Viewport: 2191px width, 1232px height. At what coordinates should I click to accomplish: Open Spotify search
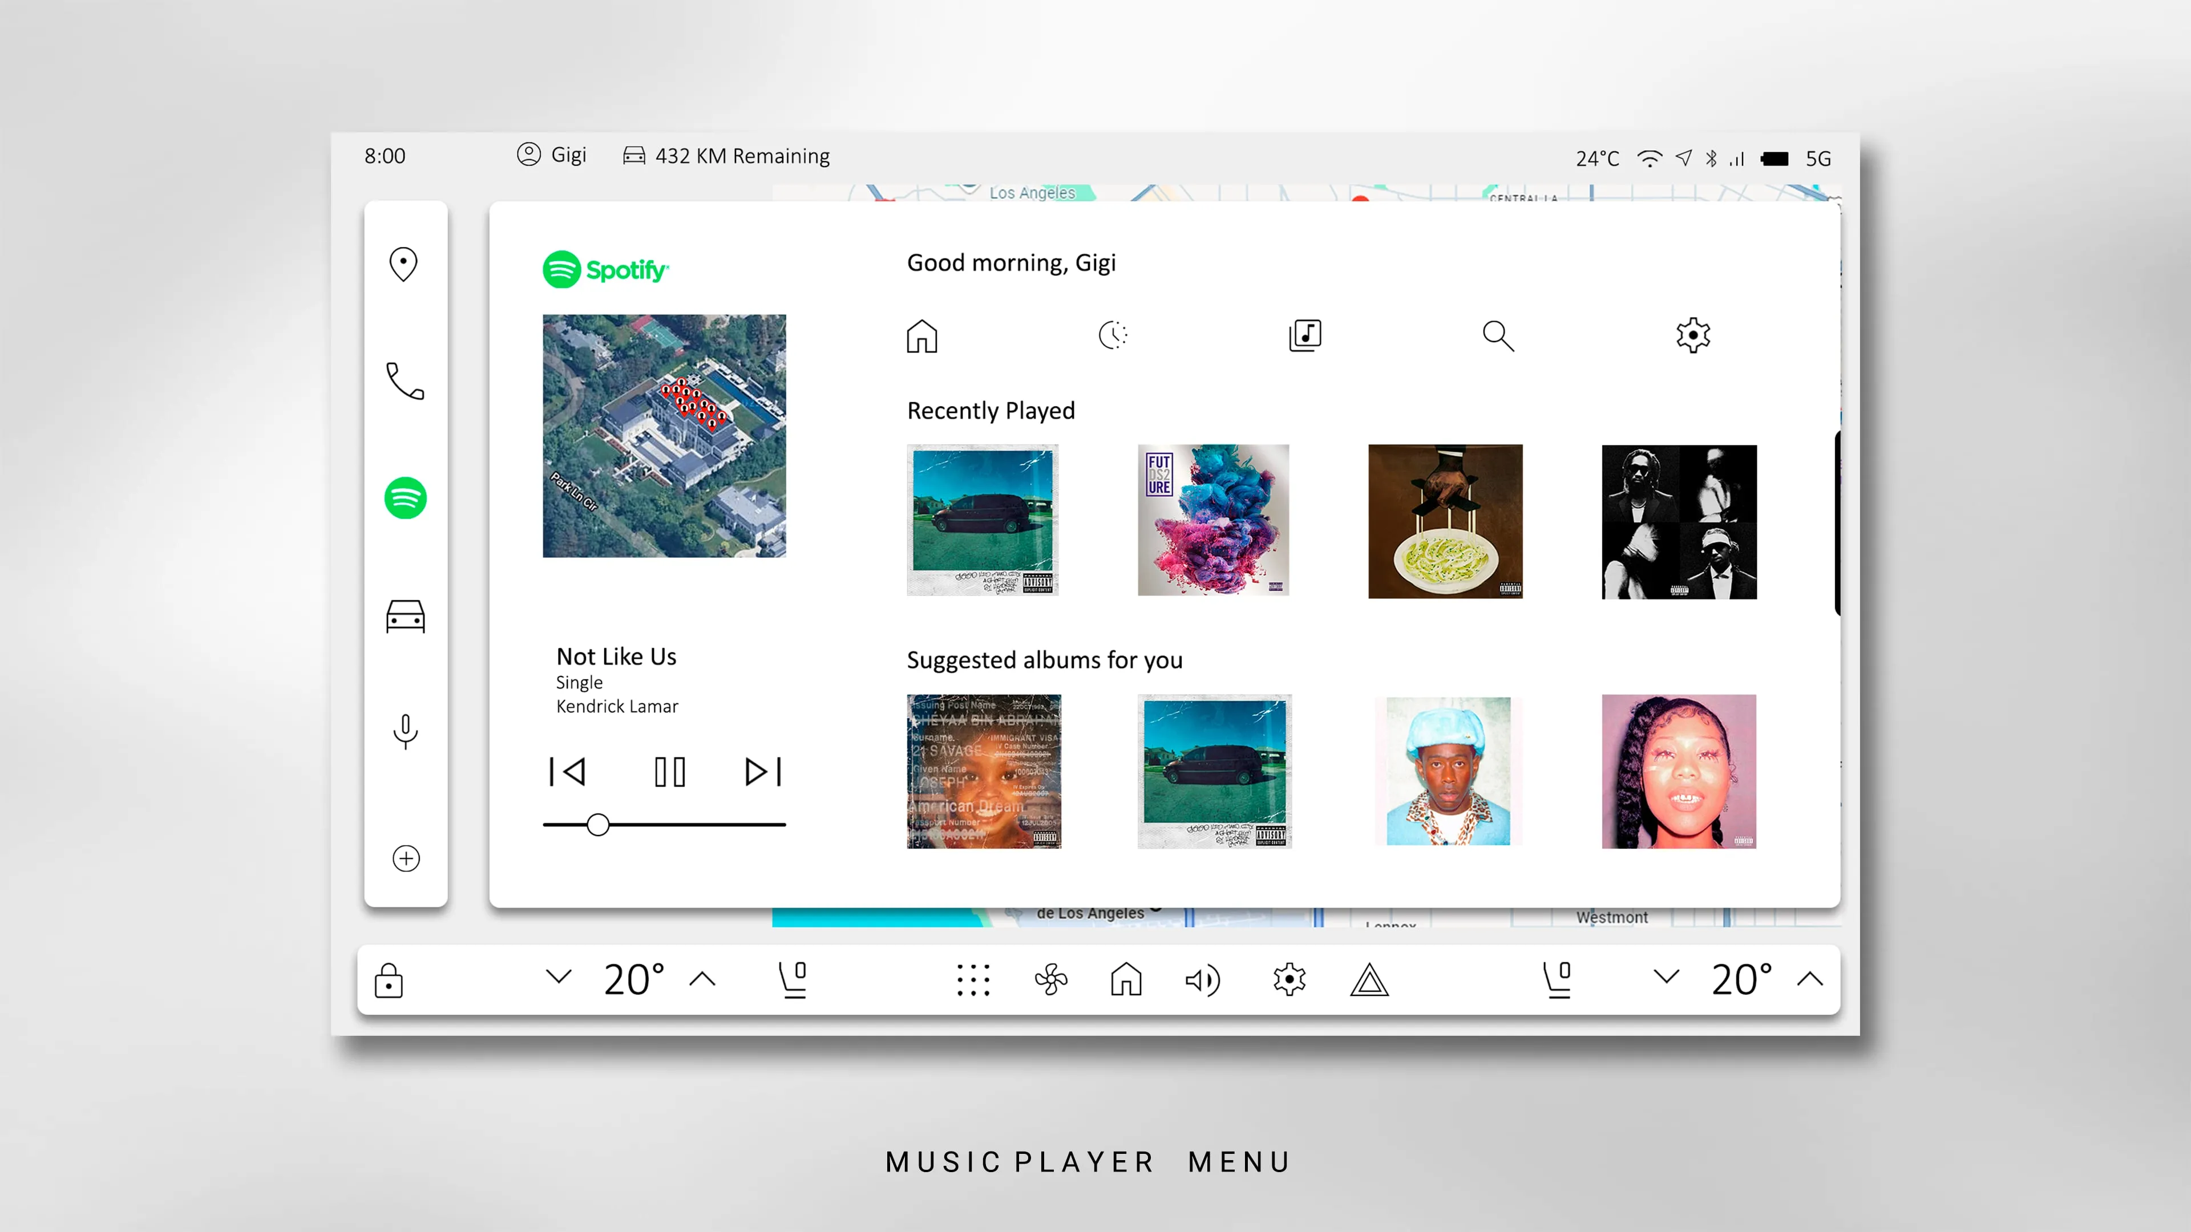[x=1498, y=335]
